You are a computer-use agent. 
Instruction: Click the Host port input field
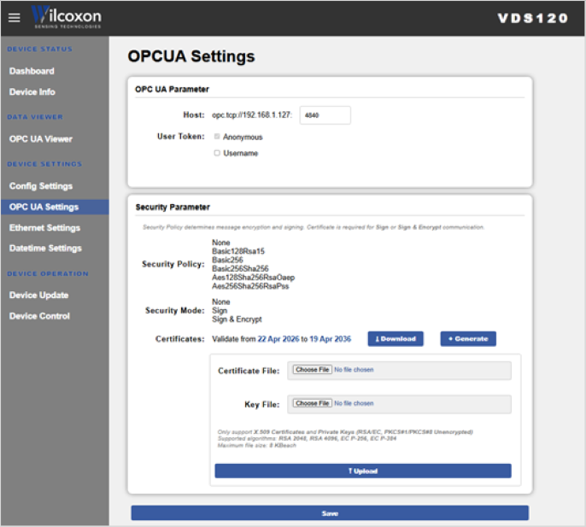click(325, 115)
